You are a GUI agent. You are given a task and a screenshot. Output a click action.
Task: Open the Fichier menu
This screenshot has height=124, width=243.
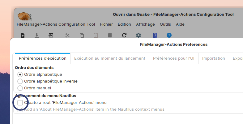(x=106, y=24)
